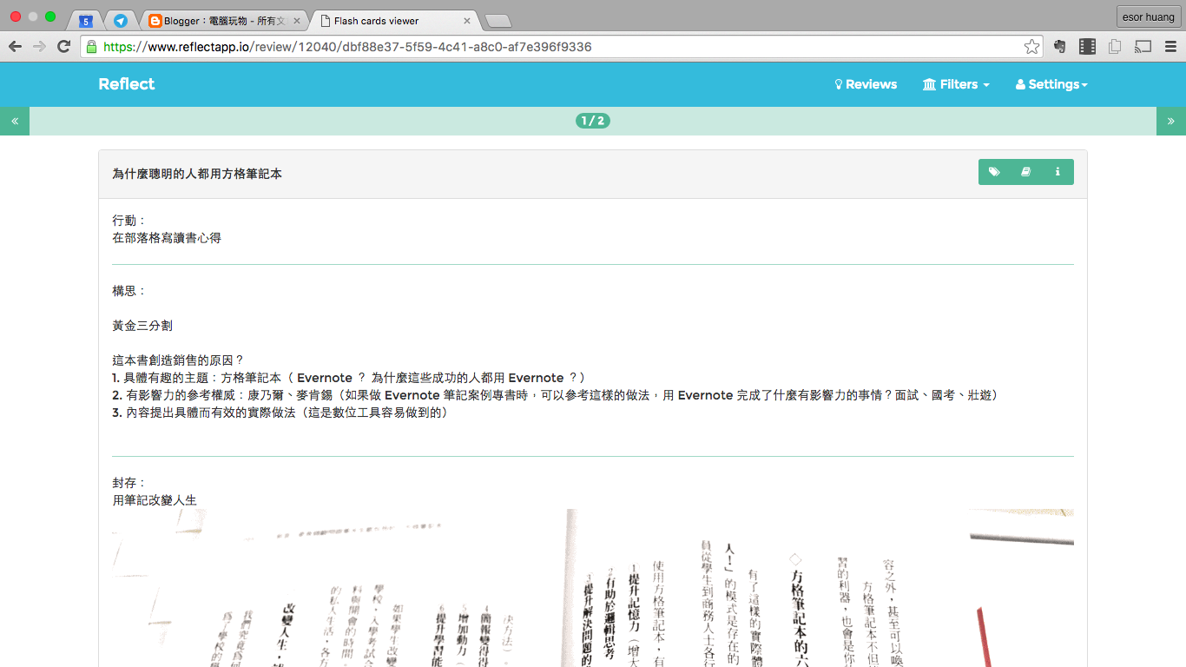Open the film strip extension icon
This screenshot has width=1186, height=667.
[1087, 47]
